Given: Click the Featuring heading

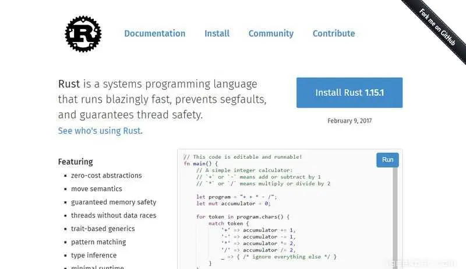Looking at the screenshot, I should (x=76, y=162).
